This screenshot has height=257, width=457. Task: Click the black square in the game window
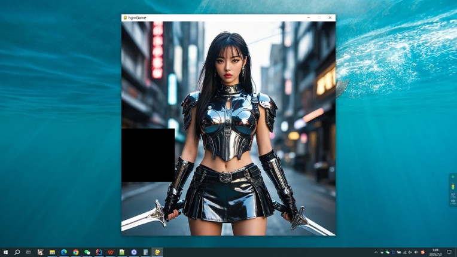click(148, 155)
